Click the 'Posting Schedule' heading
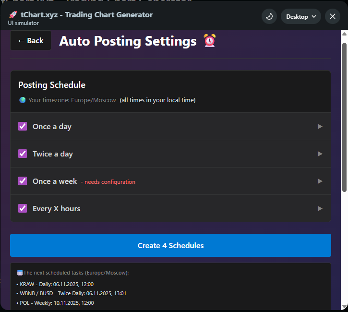This screenshot has width=348, height=312. click(x=52, y=85)
